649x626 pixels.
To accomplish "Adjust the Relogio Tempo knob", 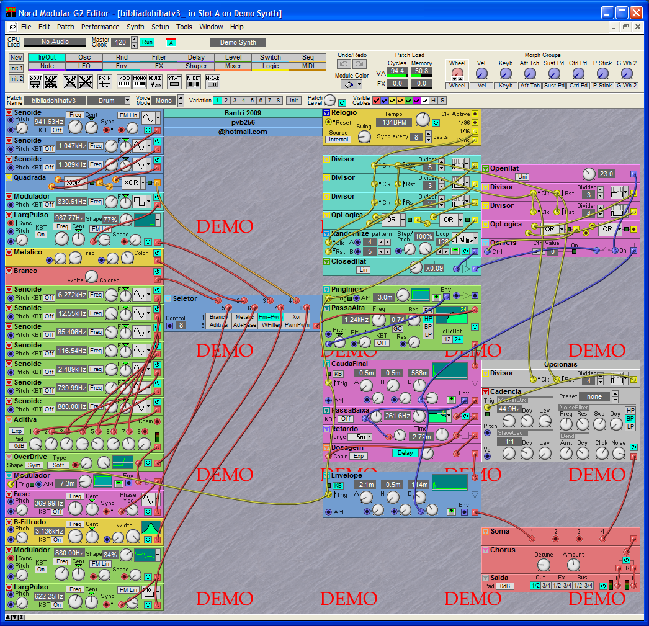I will click(422, 120).
